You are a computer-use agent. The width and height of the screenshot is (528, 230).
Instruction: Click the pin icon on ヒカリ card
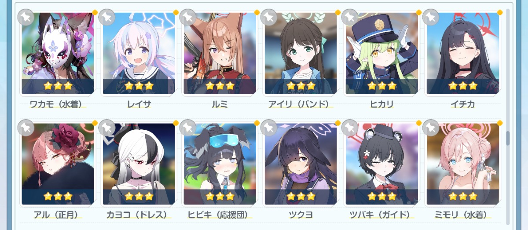349,17
